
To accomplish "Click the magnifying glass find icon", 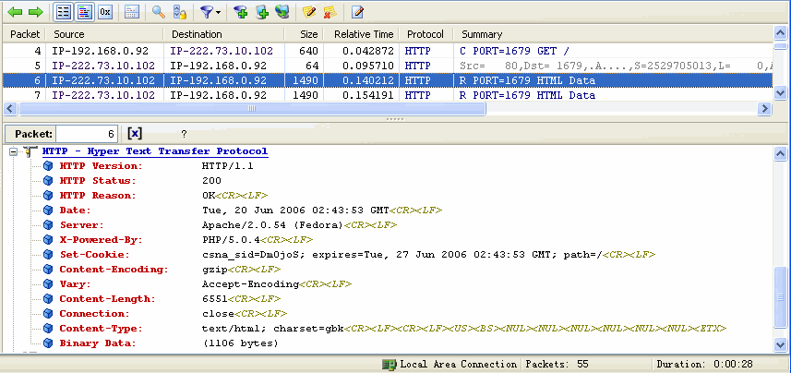I will 159,12.
